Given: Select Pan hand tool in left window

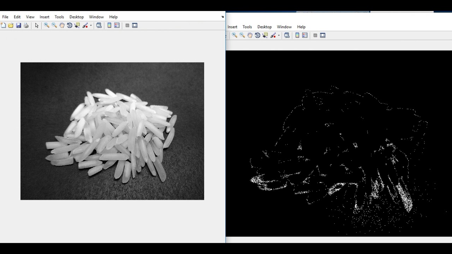Looking at the screenshot, I should coord(62,25).
